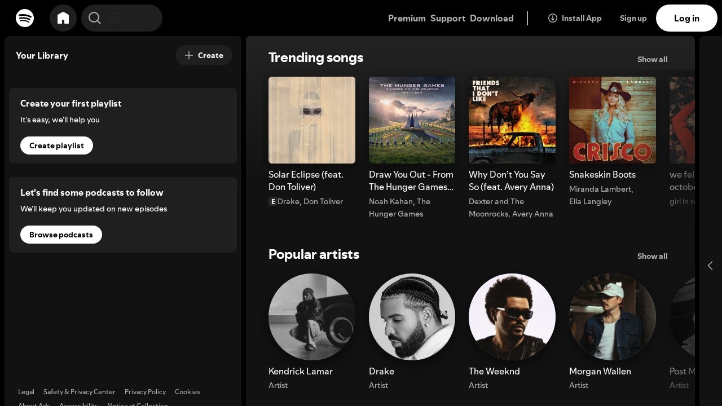Click the Legal footer link
Screen dimensions: 722x406
(26, 391)
